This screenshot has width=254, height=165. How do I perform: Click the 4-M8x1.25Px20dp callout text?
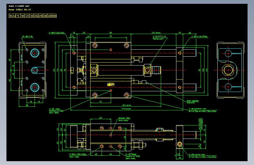pos(78,154)
